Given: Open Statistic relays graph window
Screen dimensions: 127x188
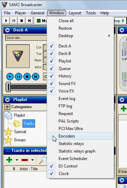Looking at the screenshot, I should click(80, 151).
